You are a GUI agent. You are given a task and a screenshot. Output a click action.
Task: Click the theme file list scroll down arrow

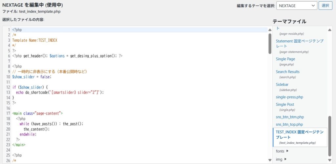pyautogui.click(x=330, y=160)
